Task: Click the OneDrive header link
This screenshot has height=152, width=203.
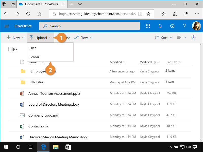Action: (x=23, y=26)
